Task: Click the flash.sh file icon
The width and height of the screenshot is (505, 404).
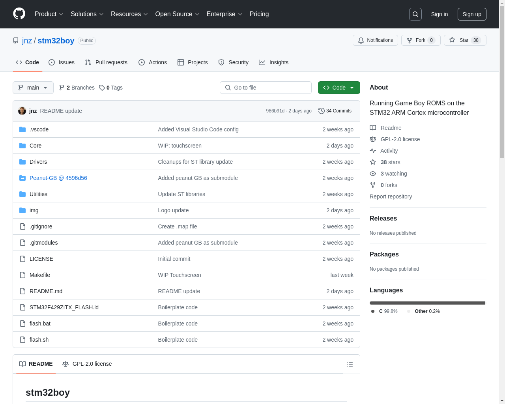Action: tap(22, 340)
